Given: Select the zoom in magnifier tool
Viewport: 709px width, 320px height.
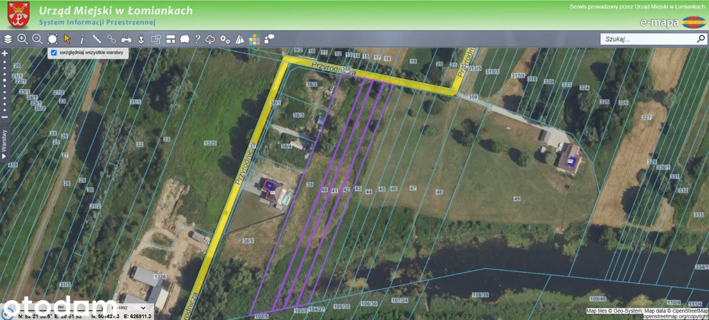Looking at the screenshot, I should pyautogui.click(x=22, y=39).
